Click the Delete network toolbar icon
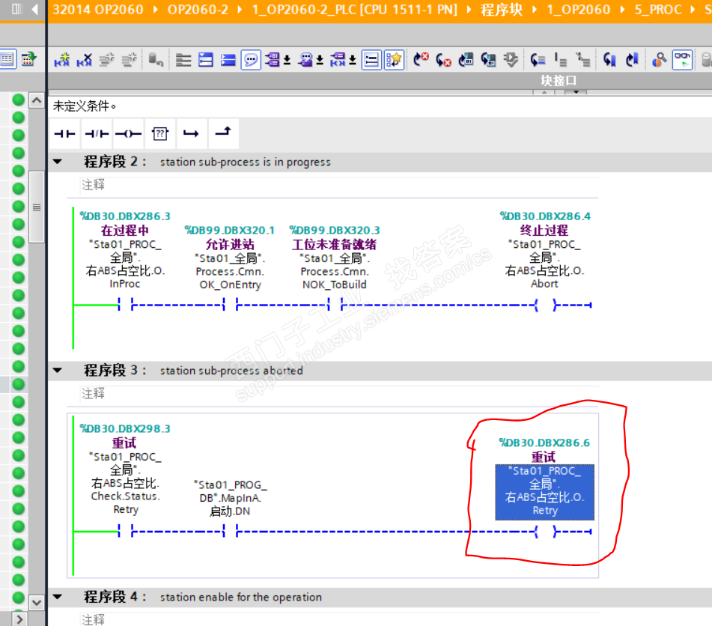 tap(85, 60)
